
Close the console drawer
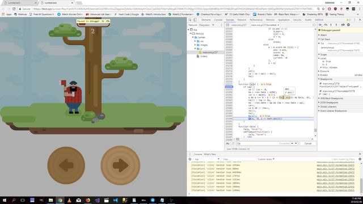pyautogui.click(x=360, y=154)
